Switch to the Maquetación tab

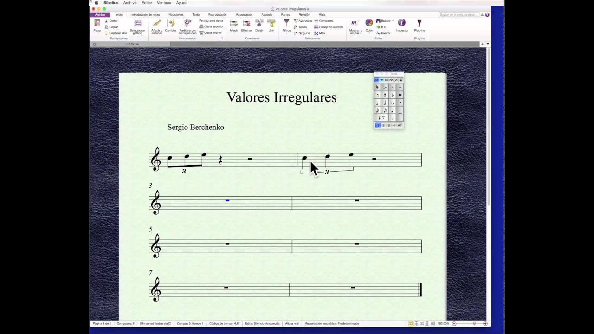244,15
